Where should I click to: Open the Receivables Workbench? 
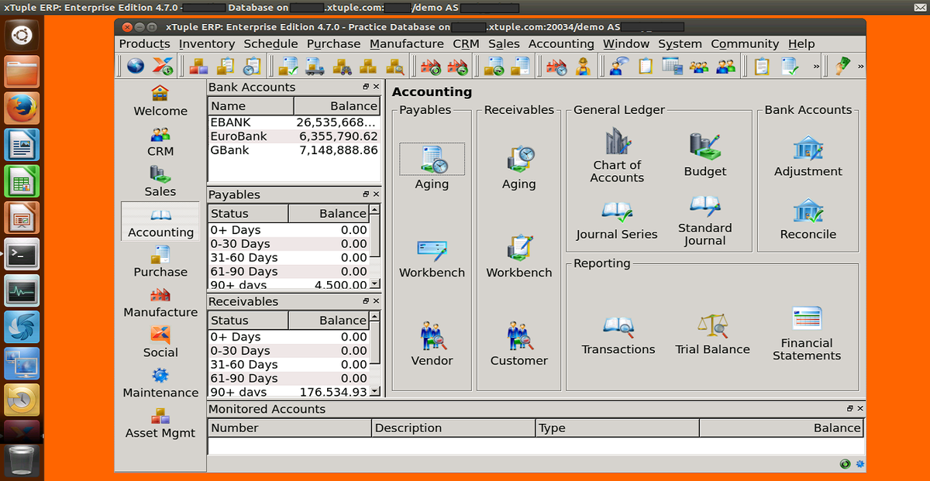click(518, 258)
